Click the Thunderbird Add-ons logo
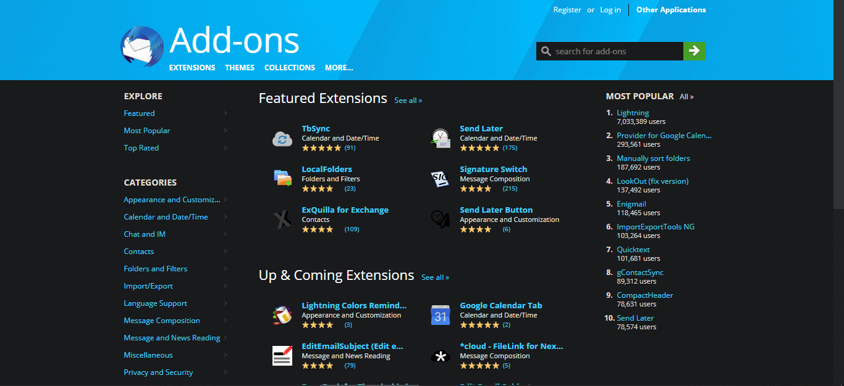 tap(141, 46)
